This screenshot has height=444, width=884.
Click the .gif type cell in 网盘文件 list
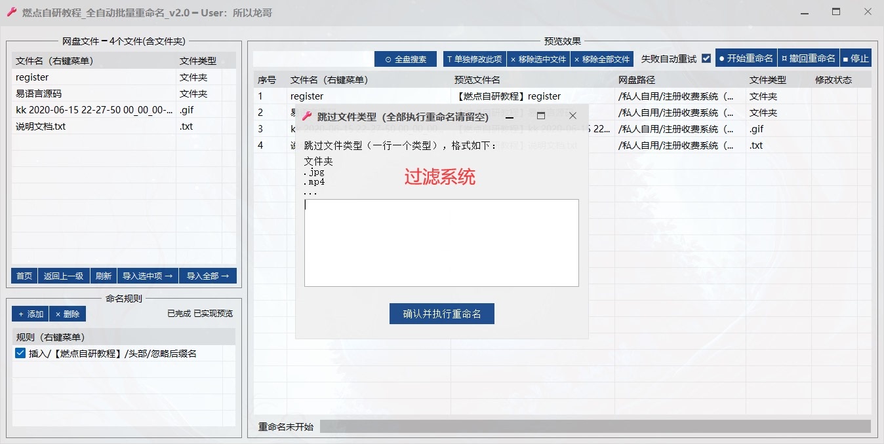186,110
